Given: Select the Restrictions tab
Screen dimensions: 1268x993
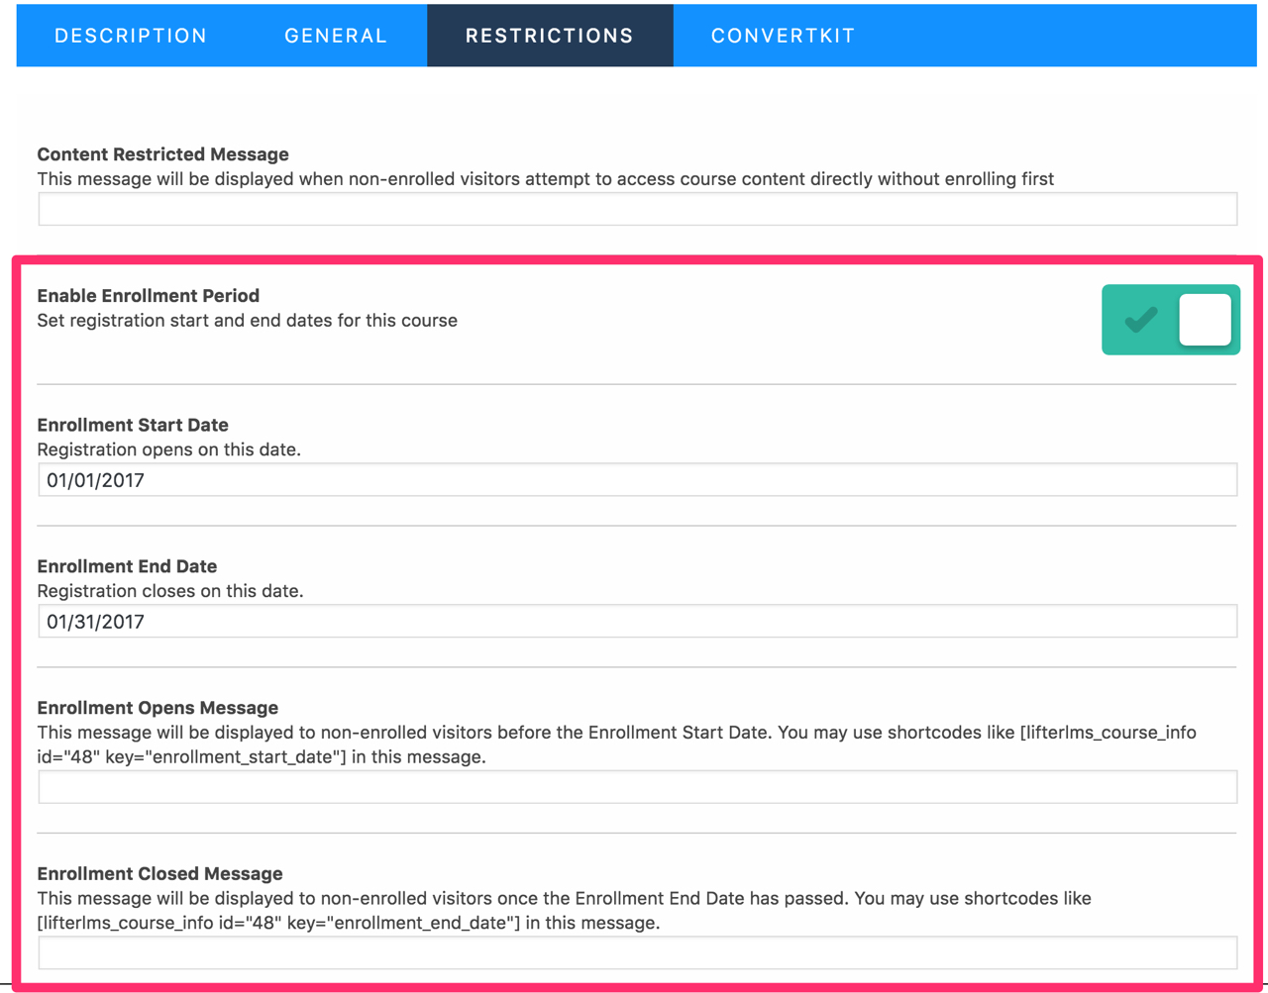Looking at the screenshot, I should tap(550, 36).
